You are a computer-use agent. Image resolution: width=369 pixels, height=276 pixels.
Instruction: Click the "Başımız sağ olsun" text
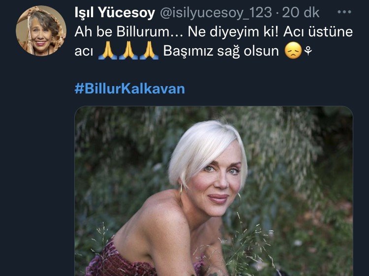(221, 51)
